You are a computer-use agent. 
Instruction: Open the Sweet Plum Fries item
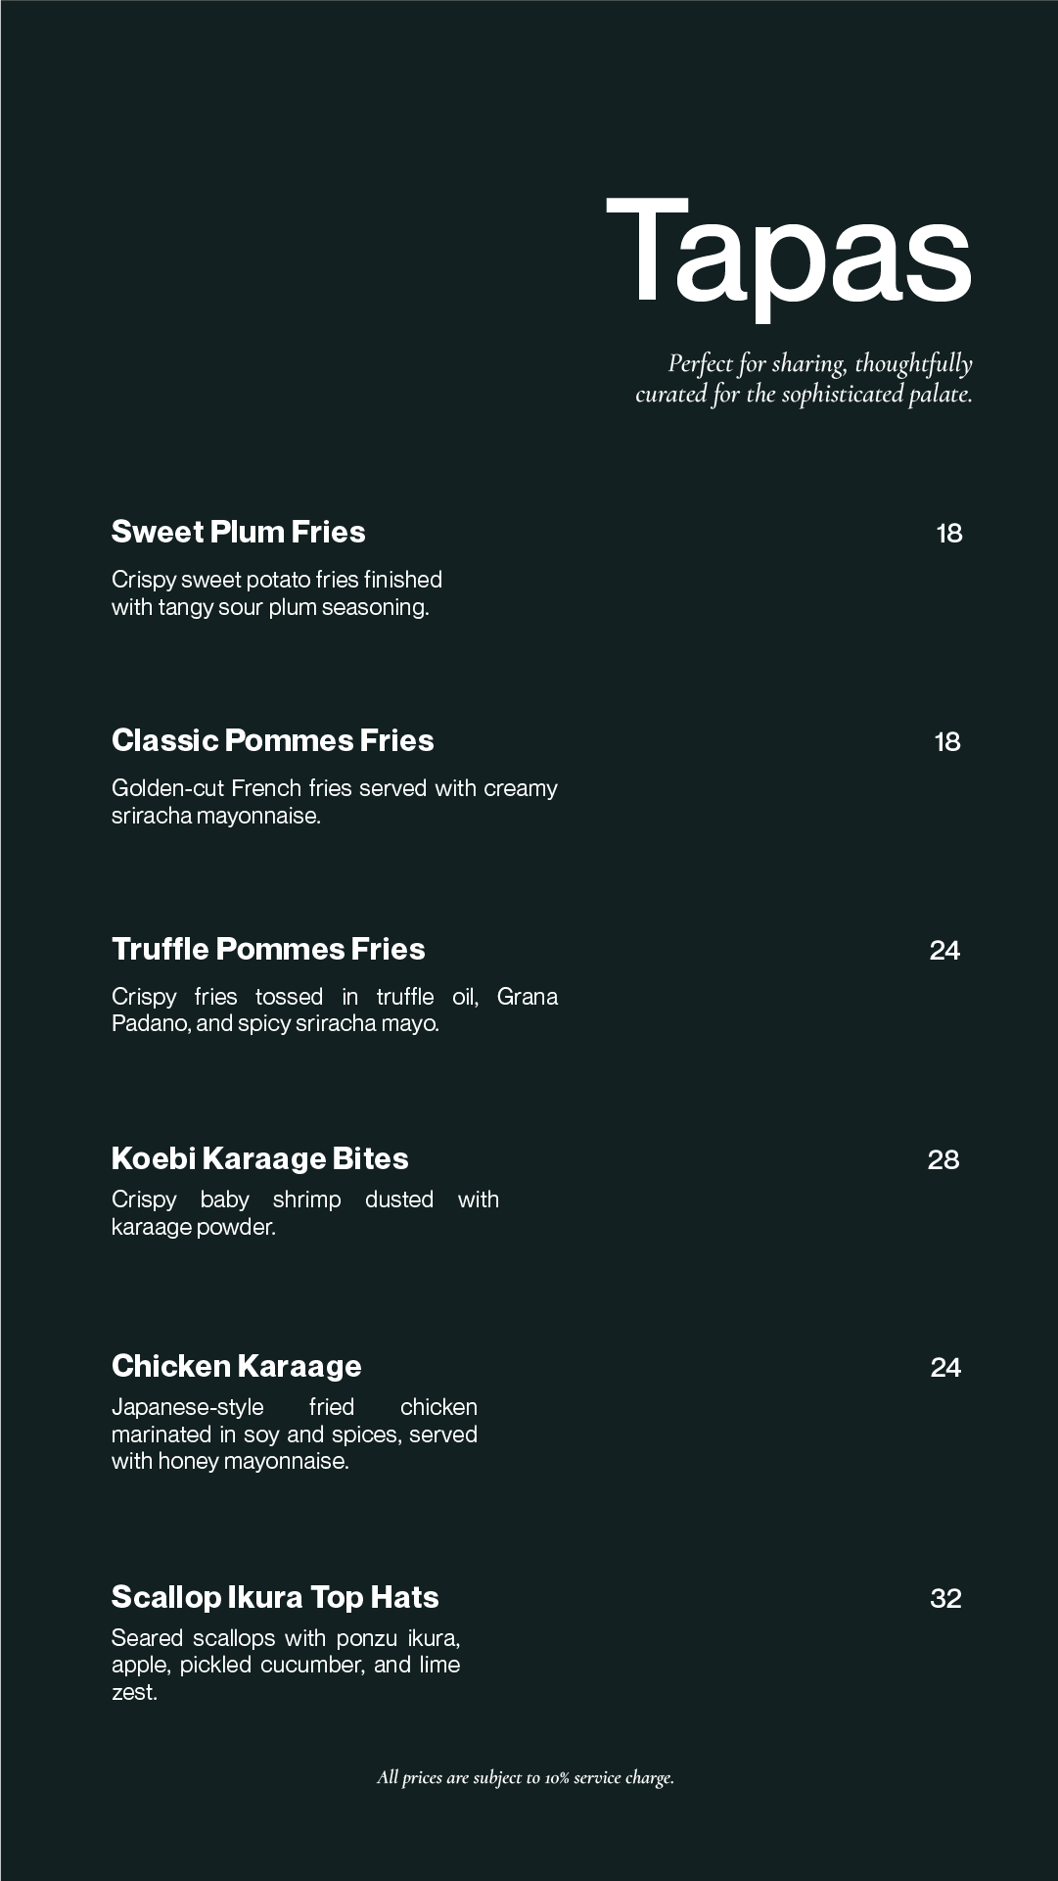(x=238, y=532)
